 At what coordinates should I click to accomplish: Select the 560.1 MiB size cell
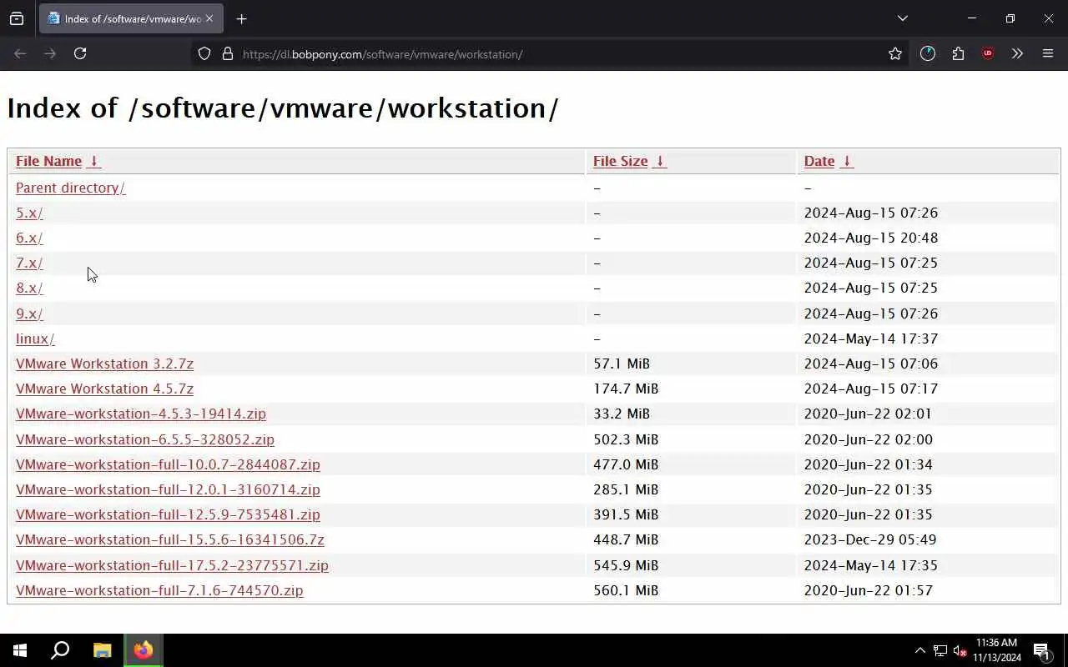point(626,590)
